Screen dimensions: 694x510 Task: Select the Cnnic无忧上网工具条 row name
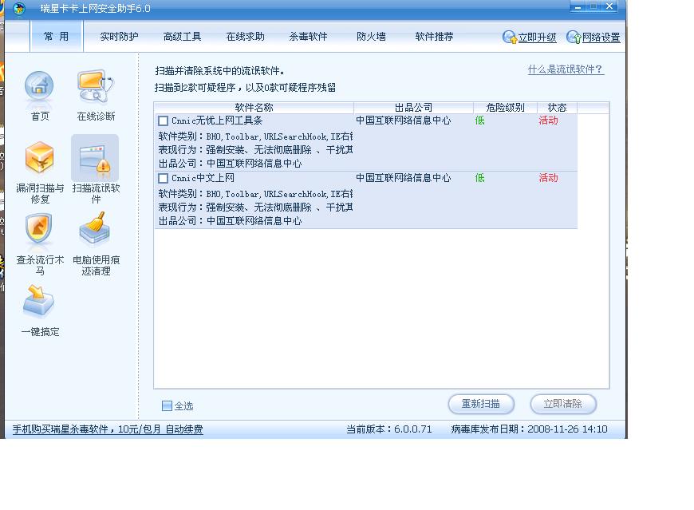click(217, 121)
